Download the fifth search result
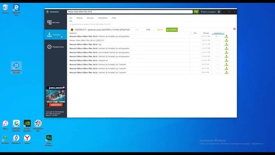The image size is (275, 155). pyautogui.click(x=226, y=53)
